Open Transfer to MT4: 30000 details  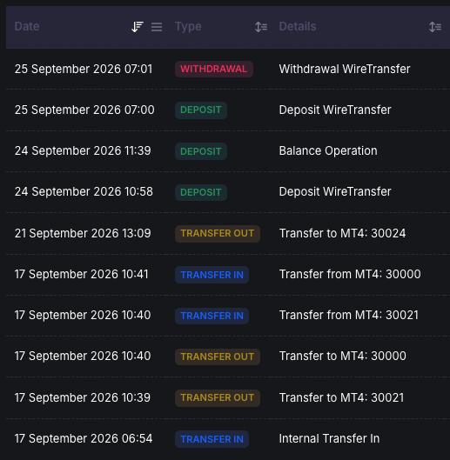(x=342, y=356)
